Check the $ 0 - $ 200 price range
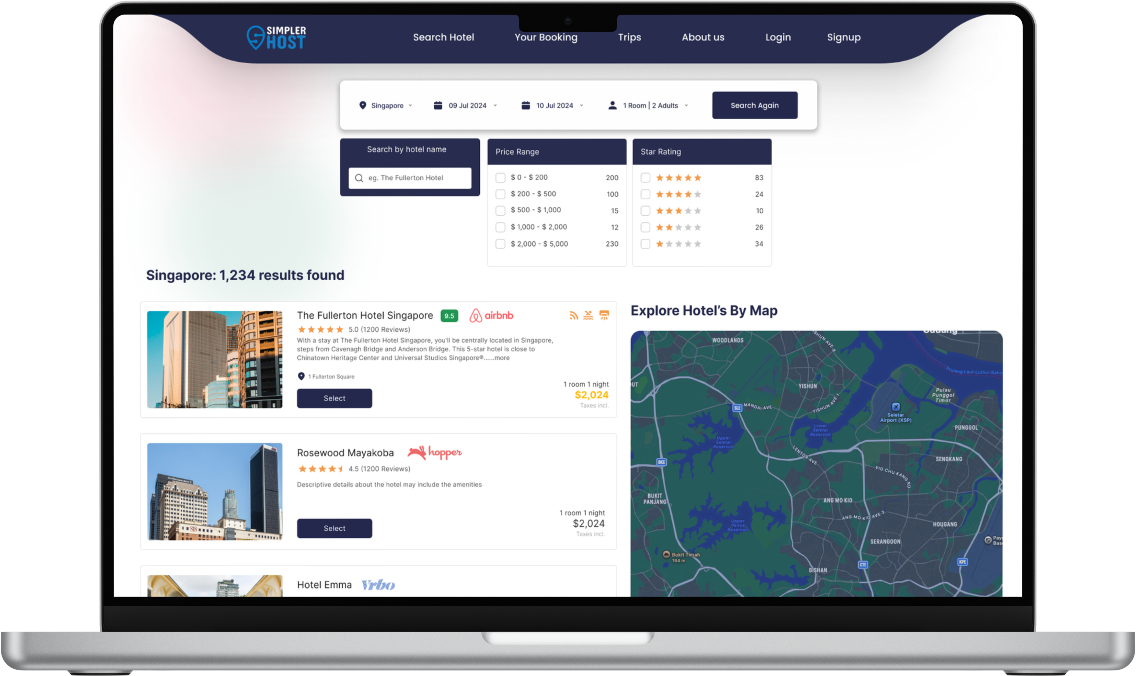Image resolution: width=1136 pixels, height=676 pixels. [500, 178]
